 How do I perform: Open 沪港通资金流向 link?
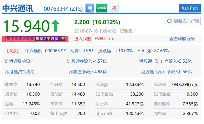tap(20, 61)
